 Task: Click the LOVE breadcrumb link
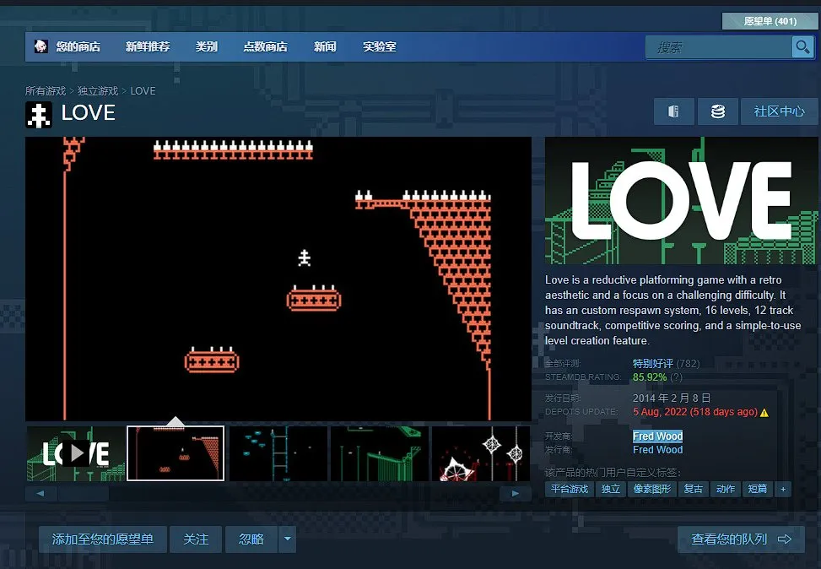[x=143, y=90]
